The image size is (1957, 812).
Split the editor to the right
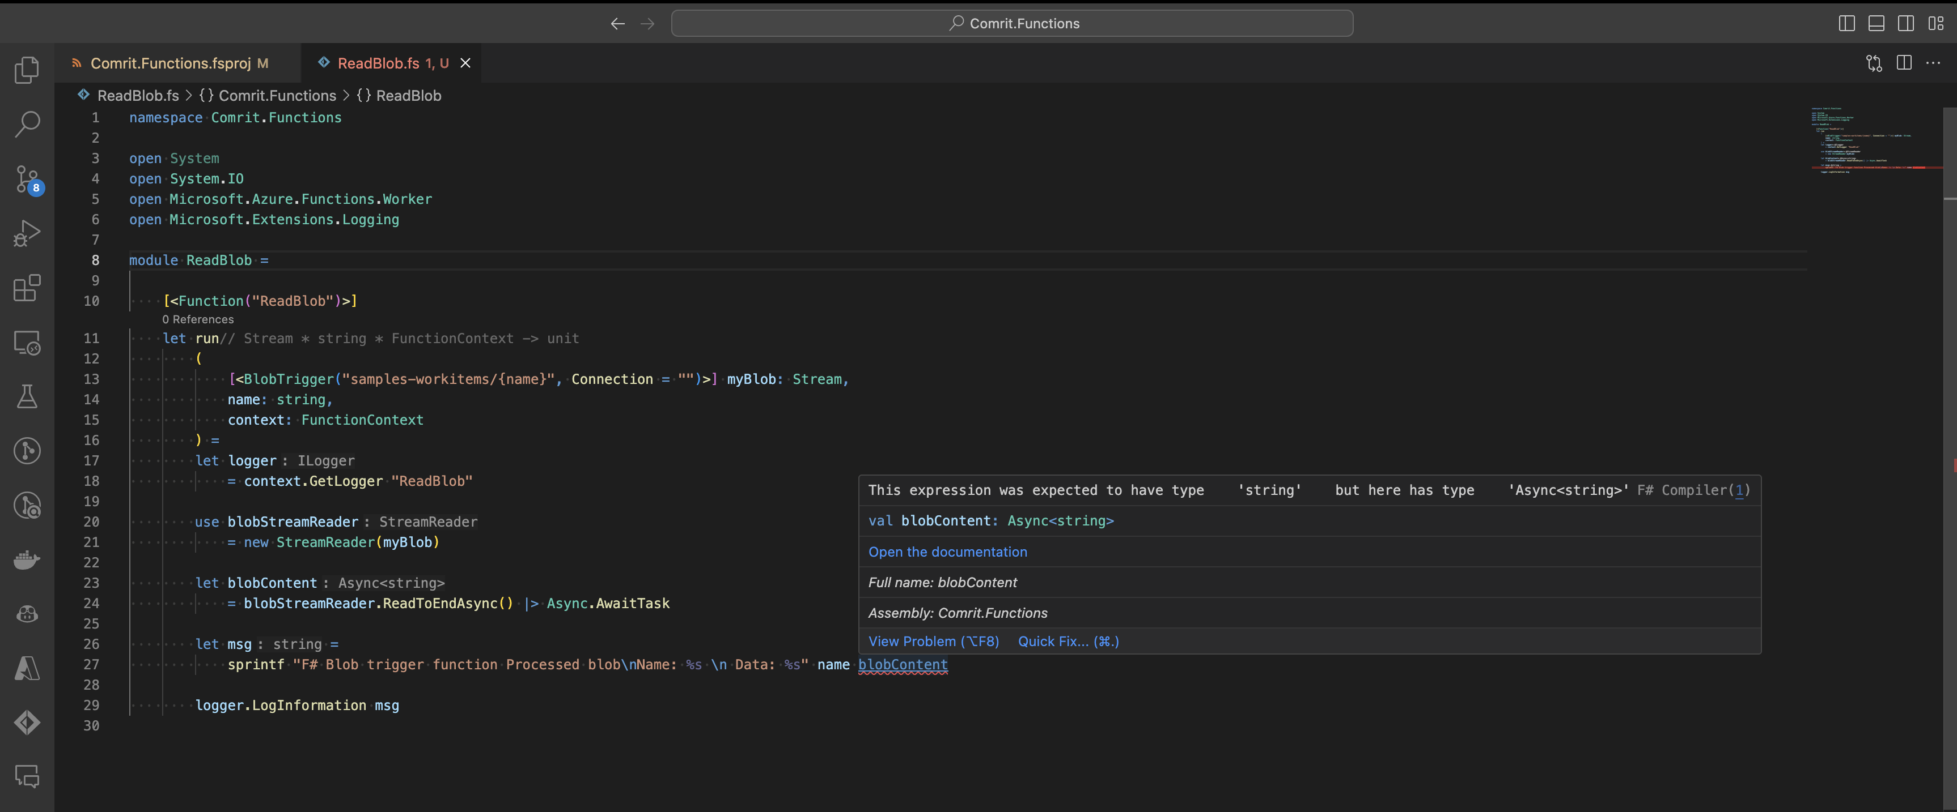[1903, 63]
